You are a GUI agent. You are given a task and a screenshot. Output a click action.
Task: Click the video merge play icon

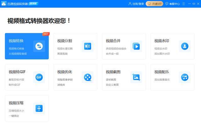136,46
